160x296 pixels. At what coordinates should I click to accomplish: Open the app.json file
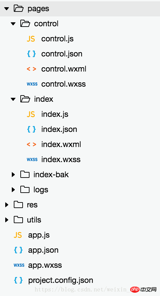43,250
